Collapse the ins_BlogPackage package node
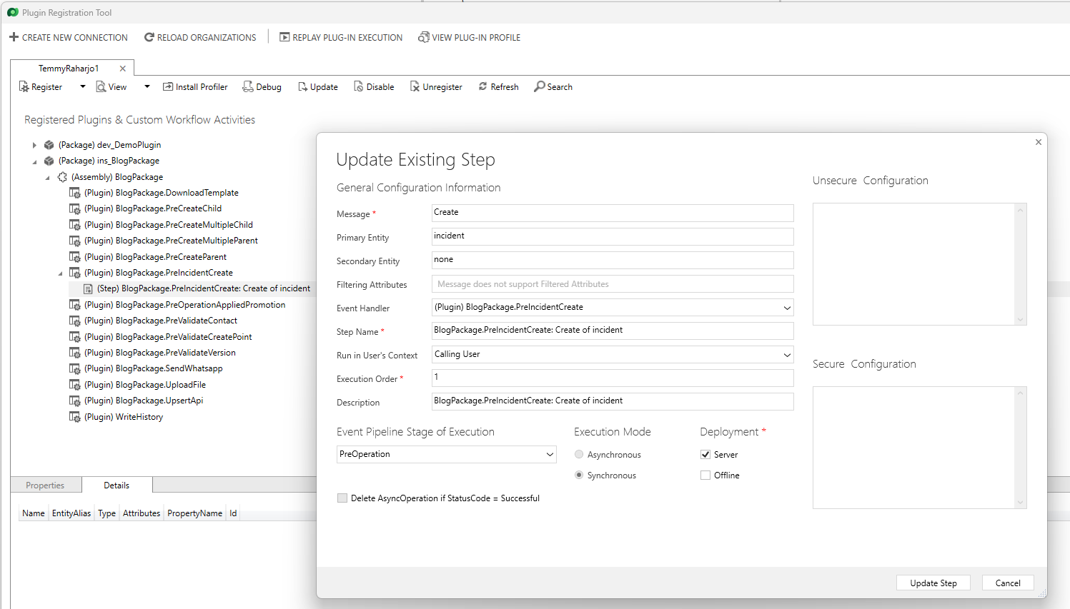This screenshot has width=1070, height=609. click(x=34, y=161)
